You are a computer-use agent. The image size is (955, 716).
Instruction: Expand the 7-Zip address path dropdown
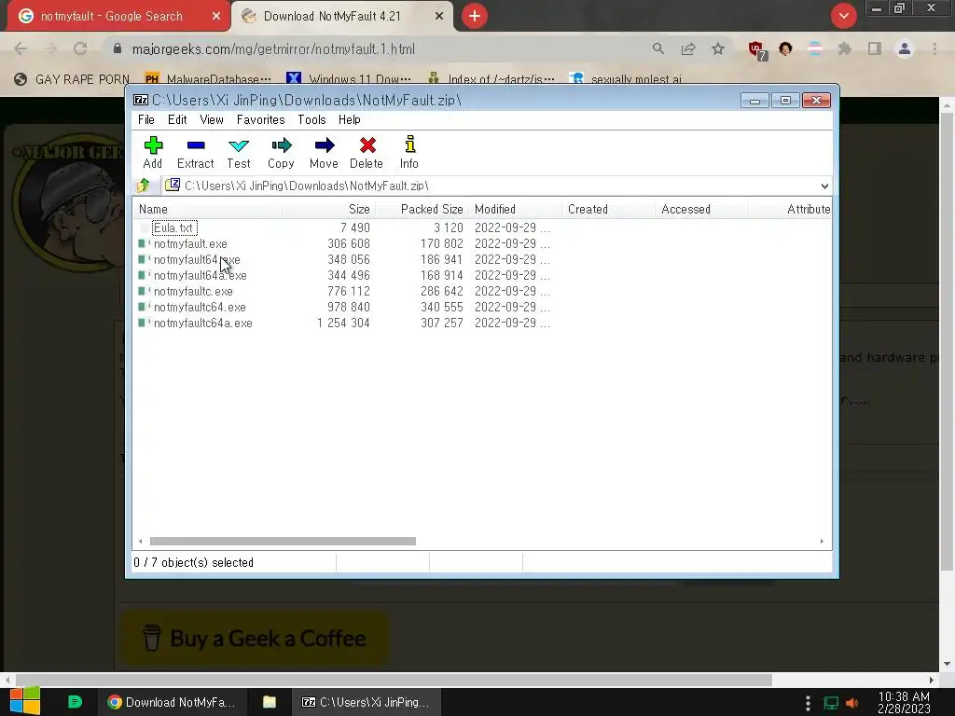[x=824, y=186]
